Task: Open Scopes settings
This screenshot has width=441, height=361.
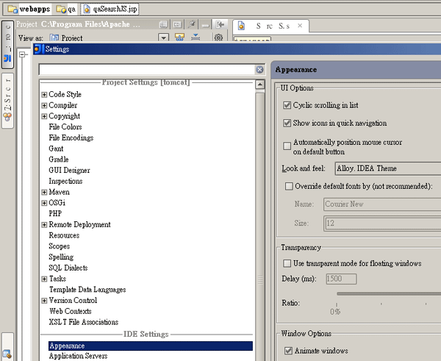Action: click(59, 246)
